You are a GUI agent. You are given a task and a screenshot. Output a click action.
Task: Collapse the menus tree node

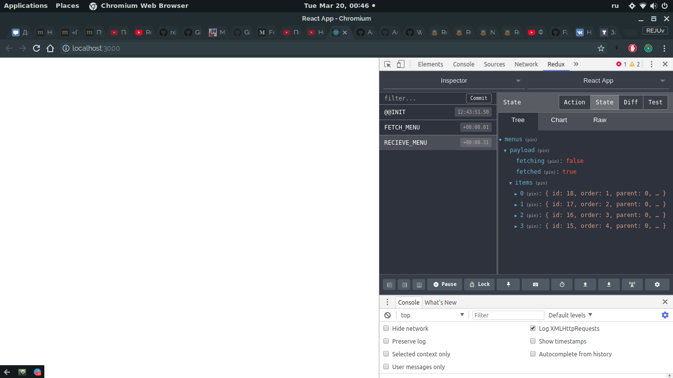[501, 140]
